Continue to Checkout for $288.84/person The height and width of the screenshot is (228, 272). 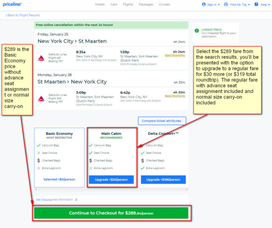click(x=111, y=213)
